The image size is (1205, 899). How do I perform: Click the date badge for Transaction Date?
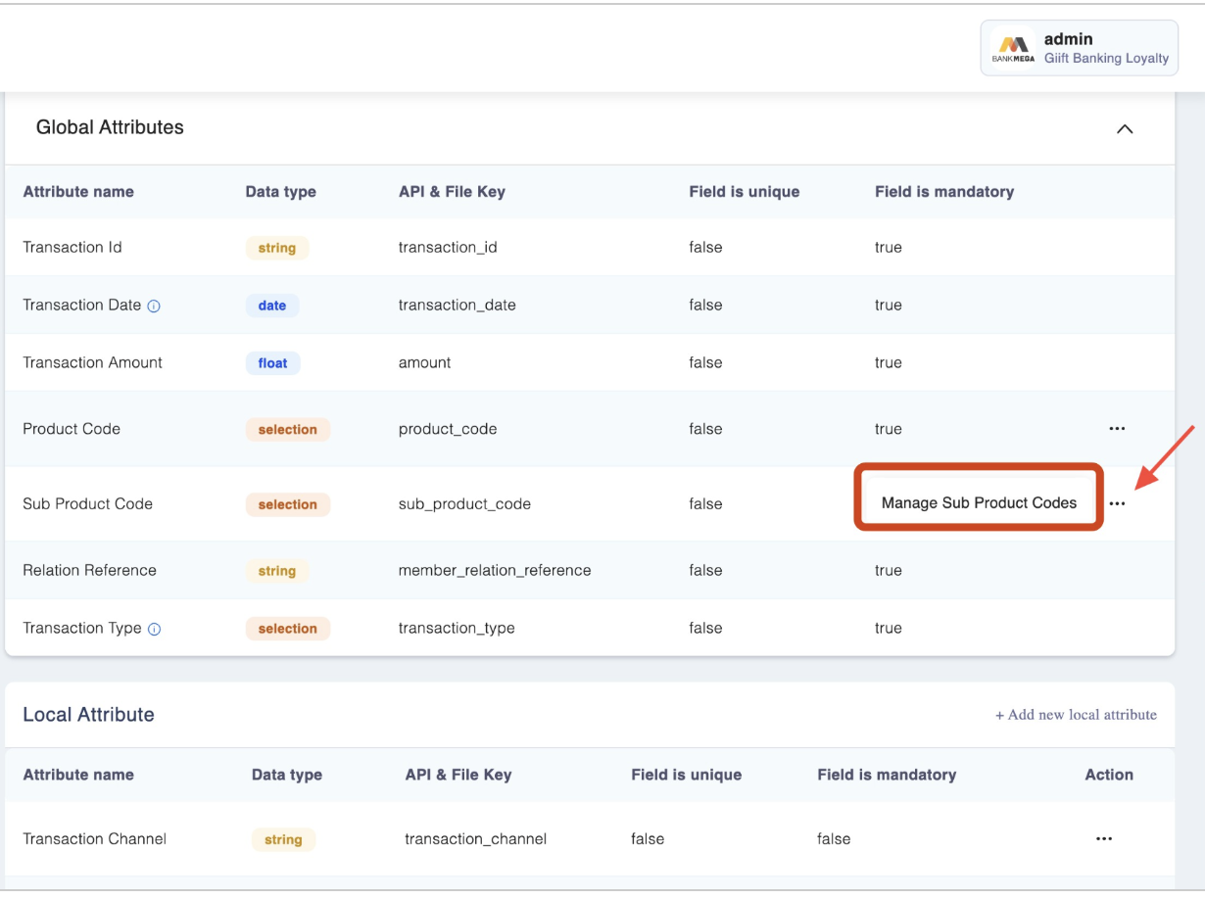271,306
